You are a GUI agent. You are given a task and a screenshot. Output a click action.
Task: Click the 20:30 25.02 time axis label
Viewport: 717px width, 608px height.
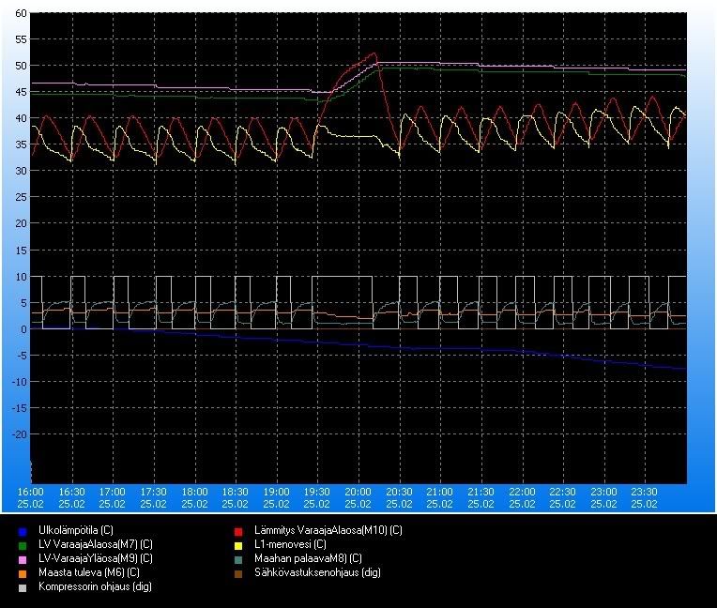point(399,498)
